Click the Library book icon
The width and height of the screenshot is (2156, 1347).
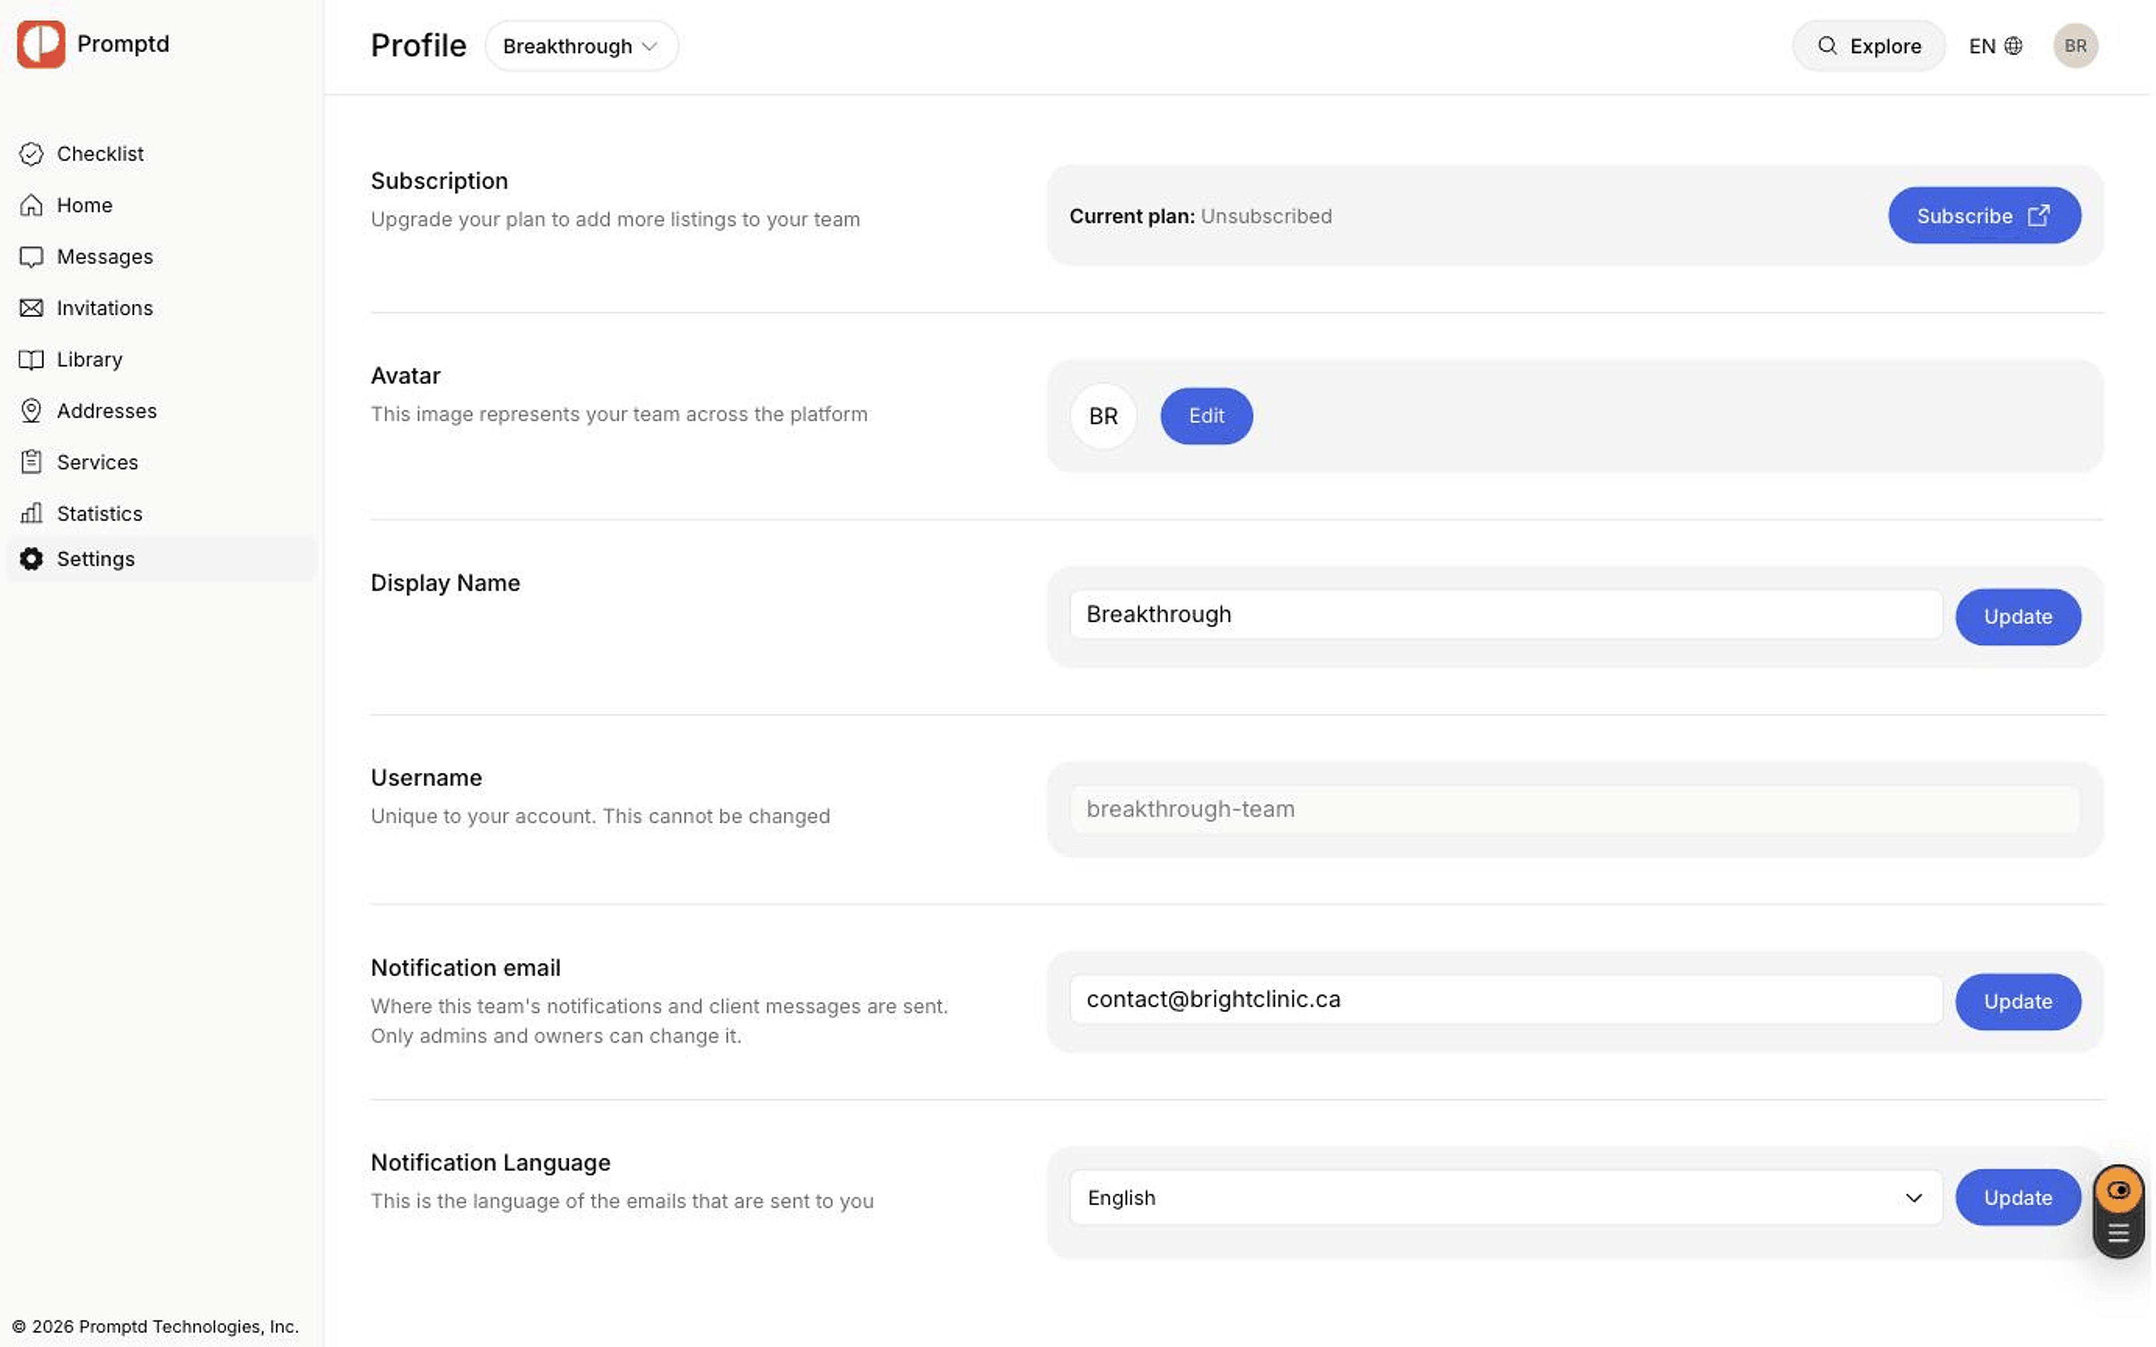tap(31, 360)
